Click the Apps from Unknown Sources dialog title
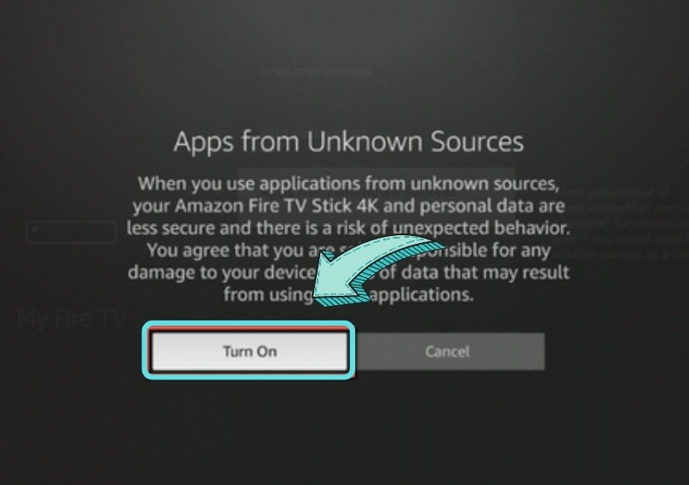Image resolution: width=689 pixels, height=485 pixels. tap(348, 141)
